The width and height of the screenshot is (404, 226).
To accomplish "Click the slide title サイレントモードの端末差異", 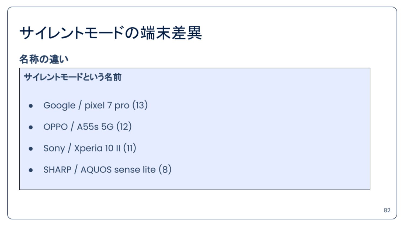I will pyautogui.click(x=110, y=33).
